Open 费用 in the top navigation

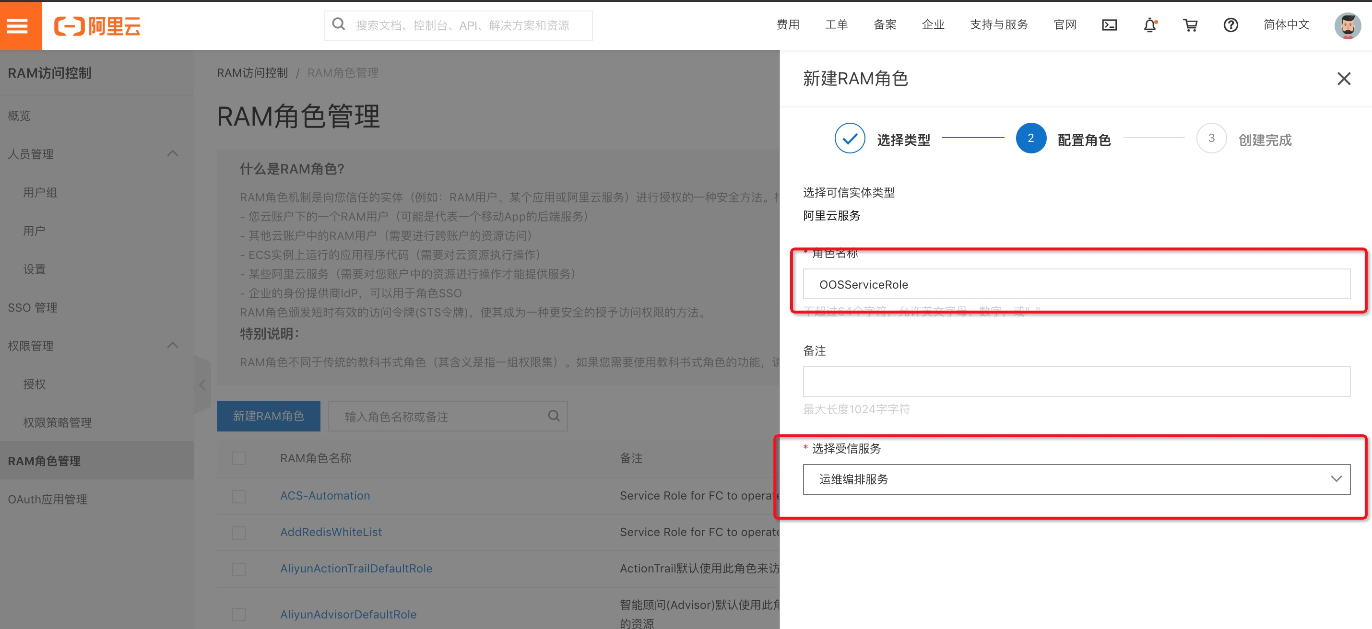(787, 24)
